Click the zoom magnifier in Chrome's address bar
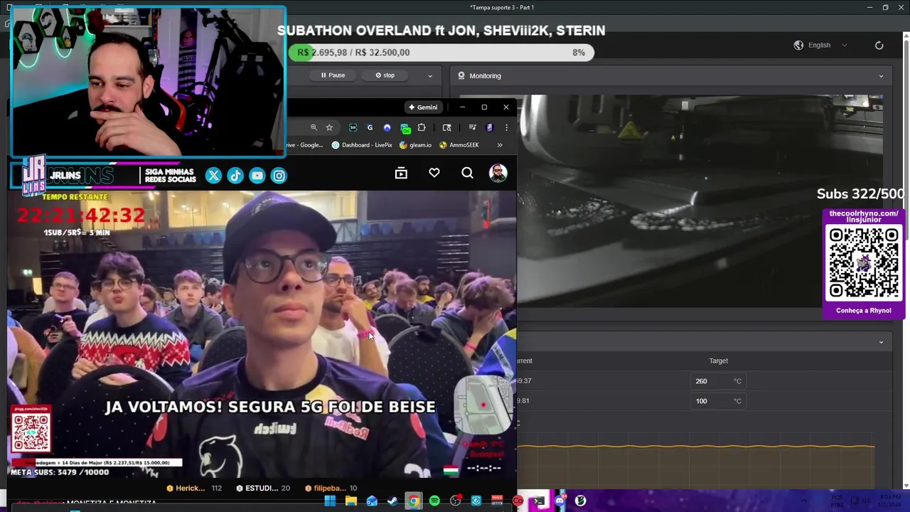This screenshot has width=910, height=512. [314, 127]
